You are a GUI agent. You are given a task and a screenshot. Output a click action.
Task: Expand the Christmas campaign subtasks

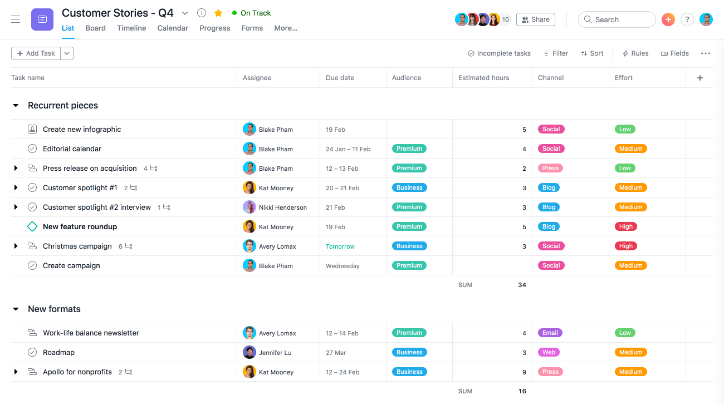click(x=16, y=246)
